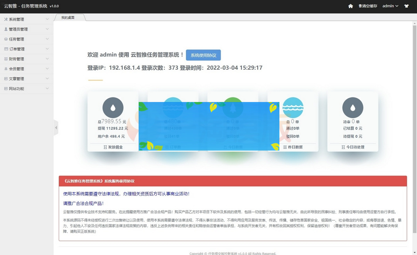
Task: Click the 订单管理 calendar icon
Action: click(6, 49)
